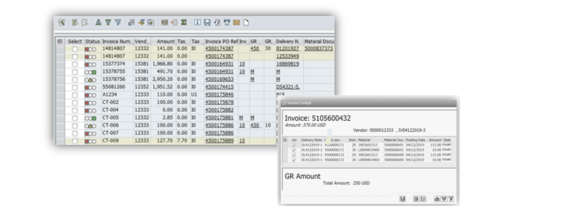Click the table corner select icon beside Select header
Screen dimensions: 566x219
(60, 41)
